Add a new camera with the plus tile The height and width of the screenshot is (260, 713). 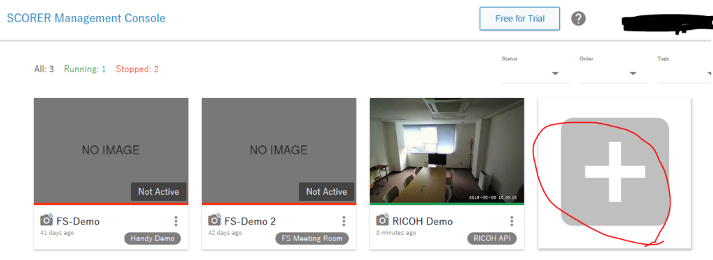click(x=615, y=172)
